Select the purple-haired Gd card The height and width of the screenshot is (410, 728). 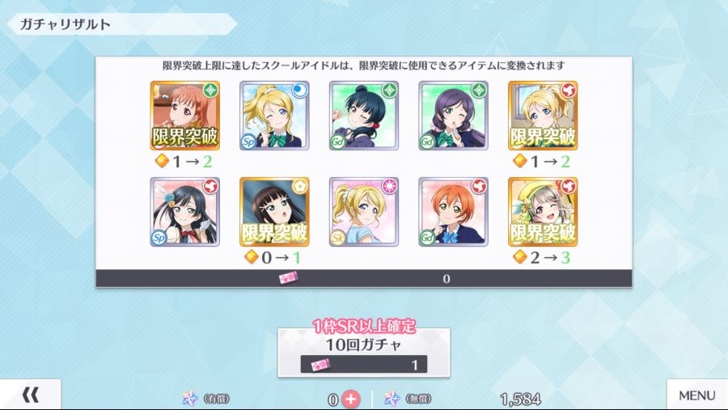coord(453,116)
